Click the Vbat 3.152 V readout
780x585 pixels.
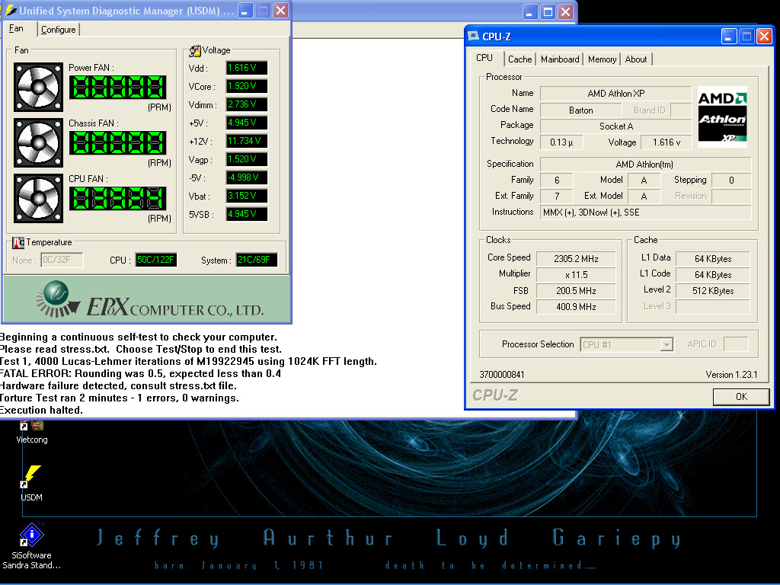(247, 196)
